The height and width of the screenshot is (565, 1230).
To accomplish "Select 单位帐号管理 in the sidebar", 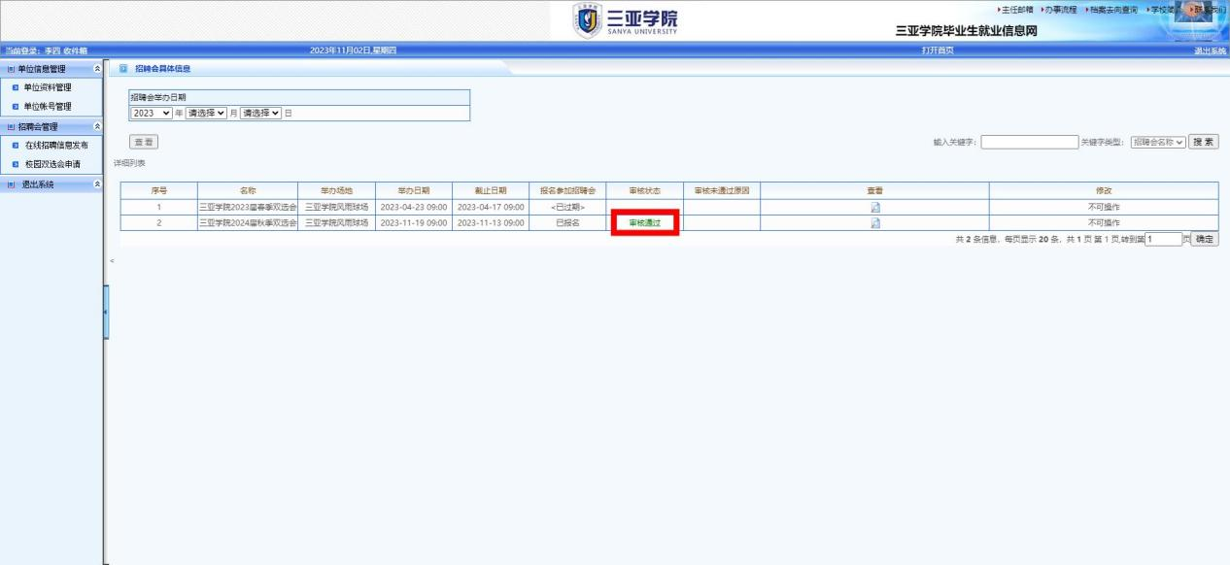I will (x=48, y=106).
